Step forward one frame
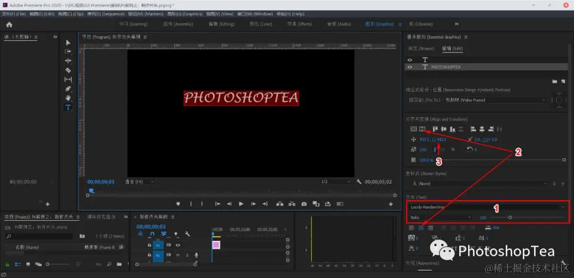574x278 pixels. point(254,204)
